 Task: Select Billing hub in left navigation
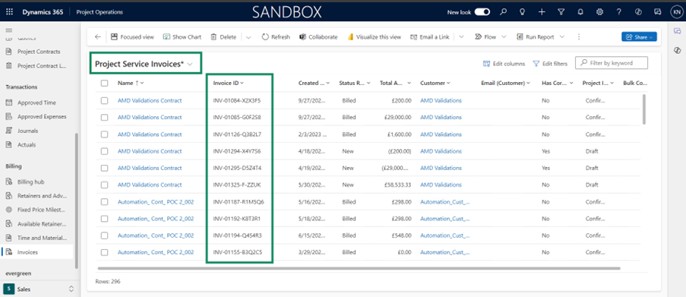point(30,182)
